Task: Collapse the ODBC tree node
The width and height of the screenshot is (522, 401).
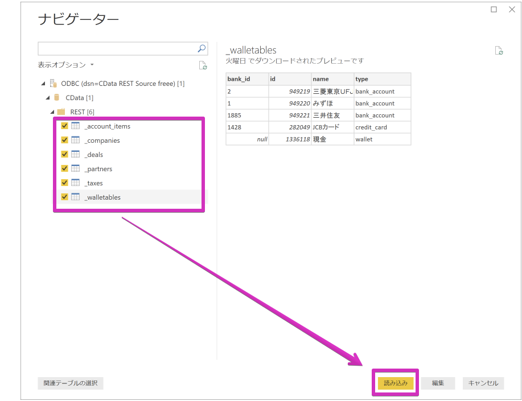Action: [42, 83]
